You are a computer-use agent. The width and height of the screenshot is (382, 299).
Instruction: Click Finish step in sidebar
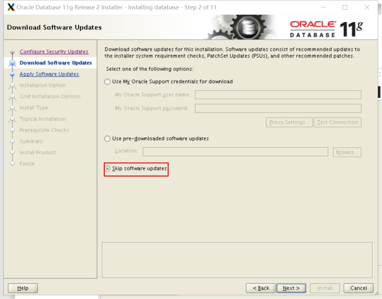(x=27, y=164)
